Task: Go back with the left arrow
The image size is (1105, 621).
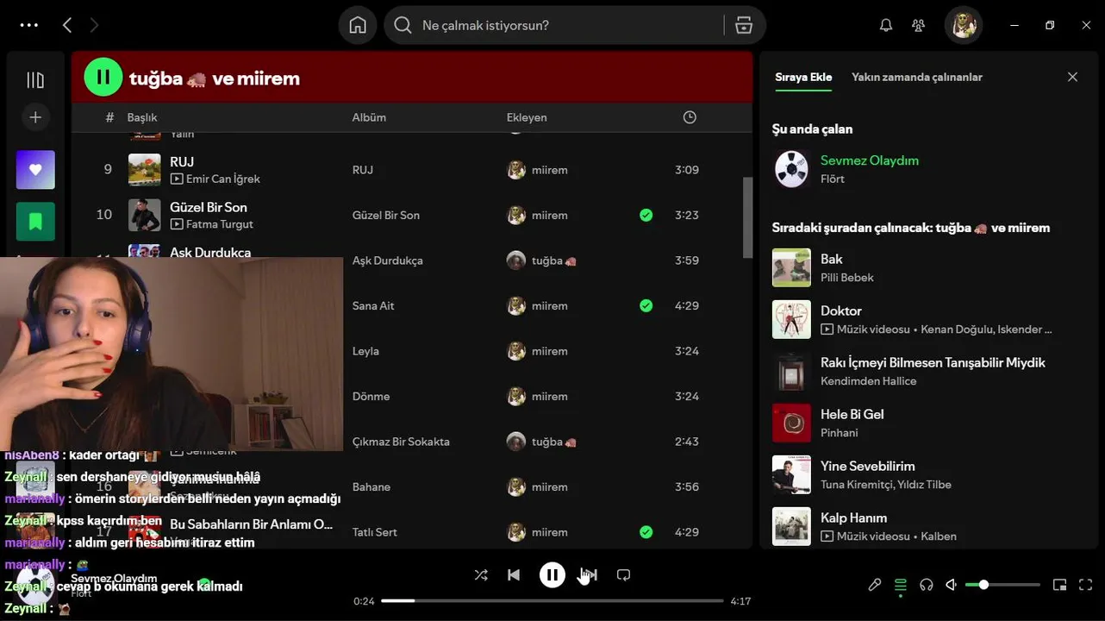Action: point(67,25)
